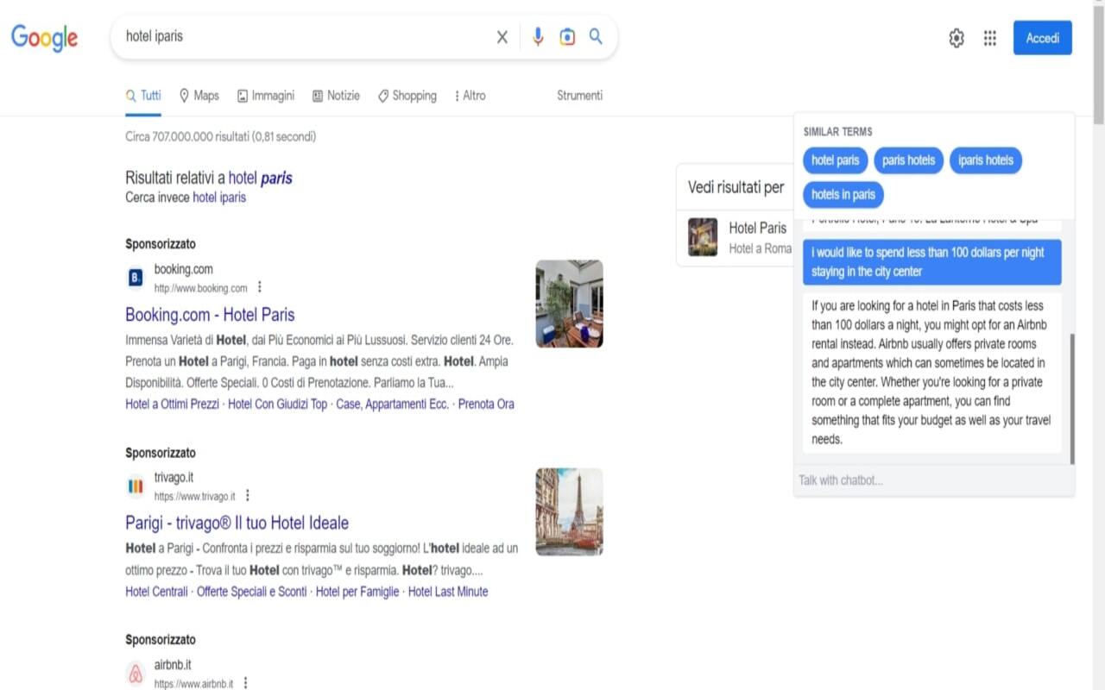Open the 'Booking.com - Hotel Paris' link
The image size is (1105, 690).
[x=211, y=314]
